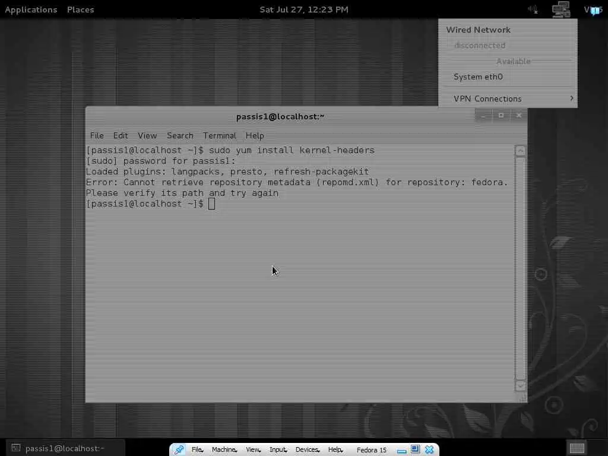Click the terminal vertical scrollbar track

(x=520, y=268)
